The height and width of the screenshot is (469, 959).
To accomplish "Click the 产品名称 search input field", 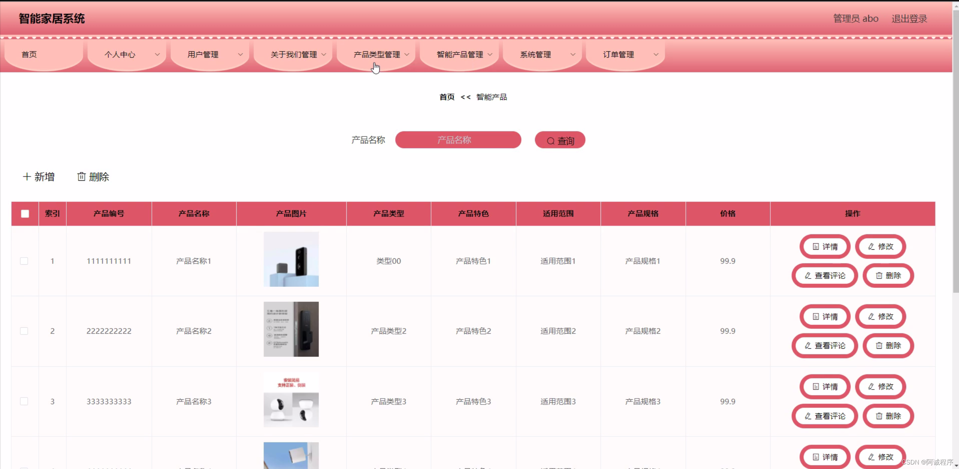I will coord(458,140).
